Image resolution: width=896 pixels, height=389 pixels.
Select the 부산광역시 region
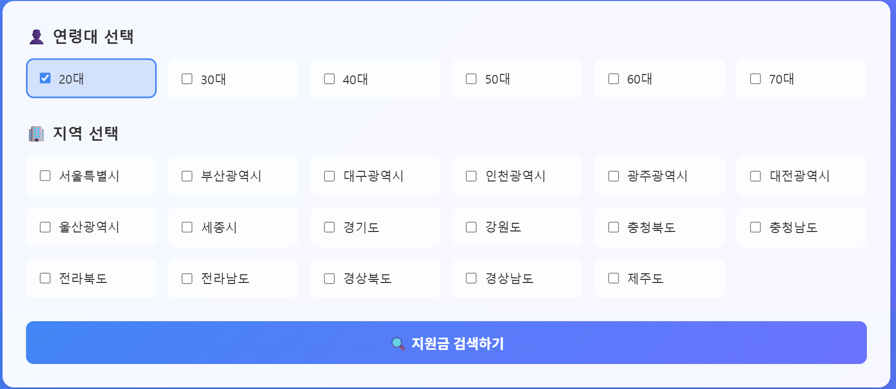(x=187, y=176)
